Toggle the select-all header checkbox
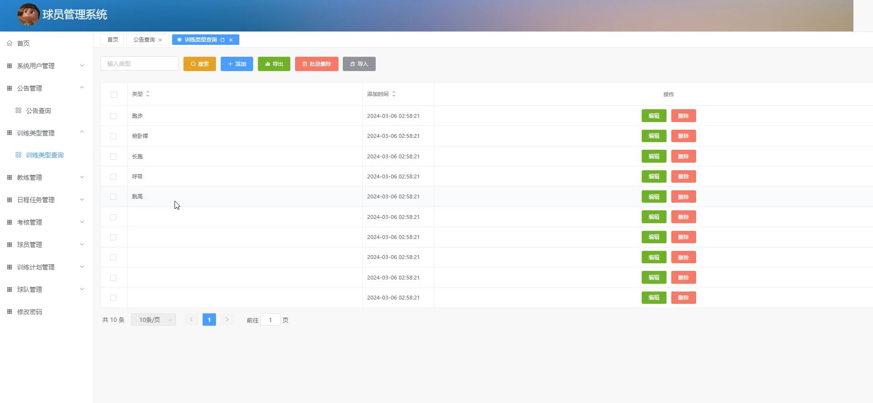Viewport: 873px width, 403px height. [113, 94]
